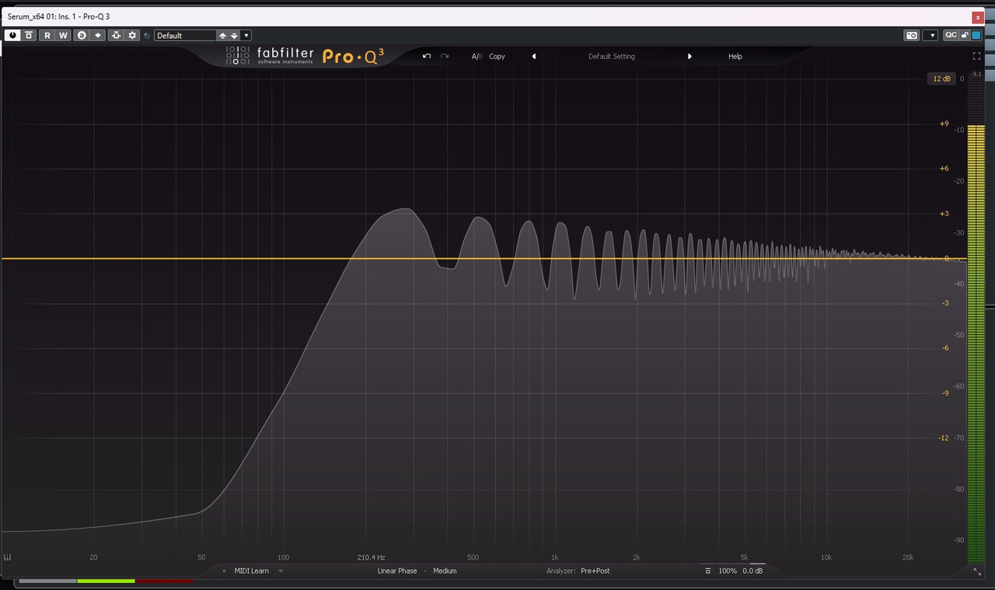This screenshot has width=995, height=590.
Task: Enable Write automation with the W button
Action: tap(63, 35)
